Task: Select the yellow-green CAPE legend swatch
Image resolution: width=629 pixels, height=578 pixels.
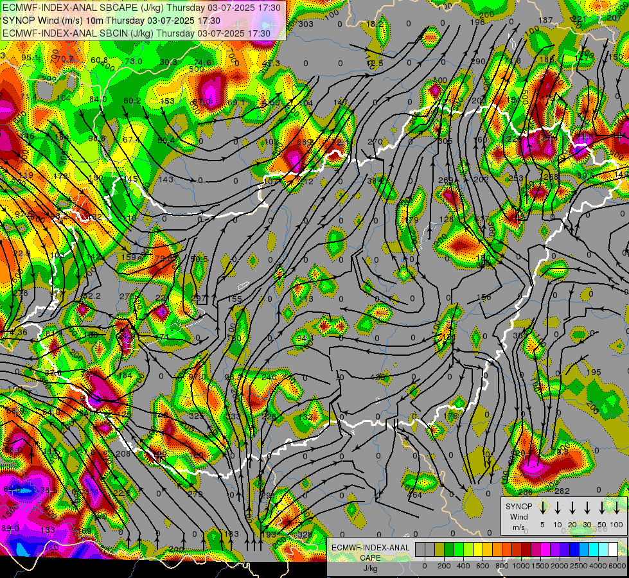Action: pos(468,550)
